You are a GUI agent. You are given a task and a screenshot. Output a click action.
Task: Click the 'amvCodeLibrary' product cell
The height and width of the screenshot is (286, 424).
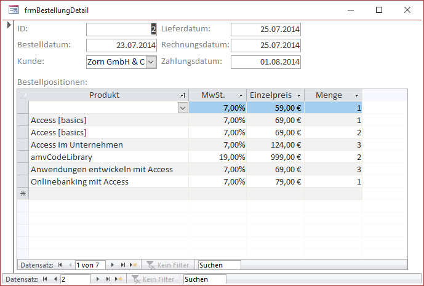[x=109, y=157]
